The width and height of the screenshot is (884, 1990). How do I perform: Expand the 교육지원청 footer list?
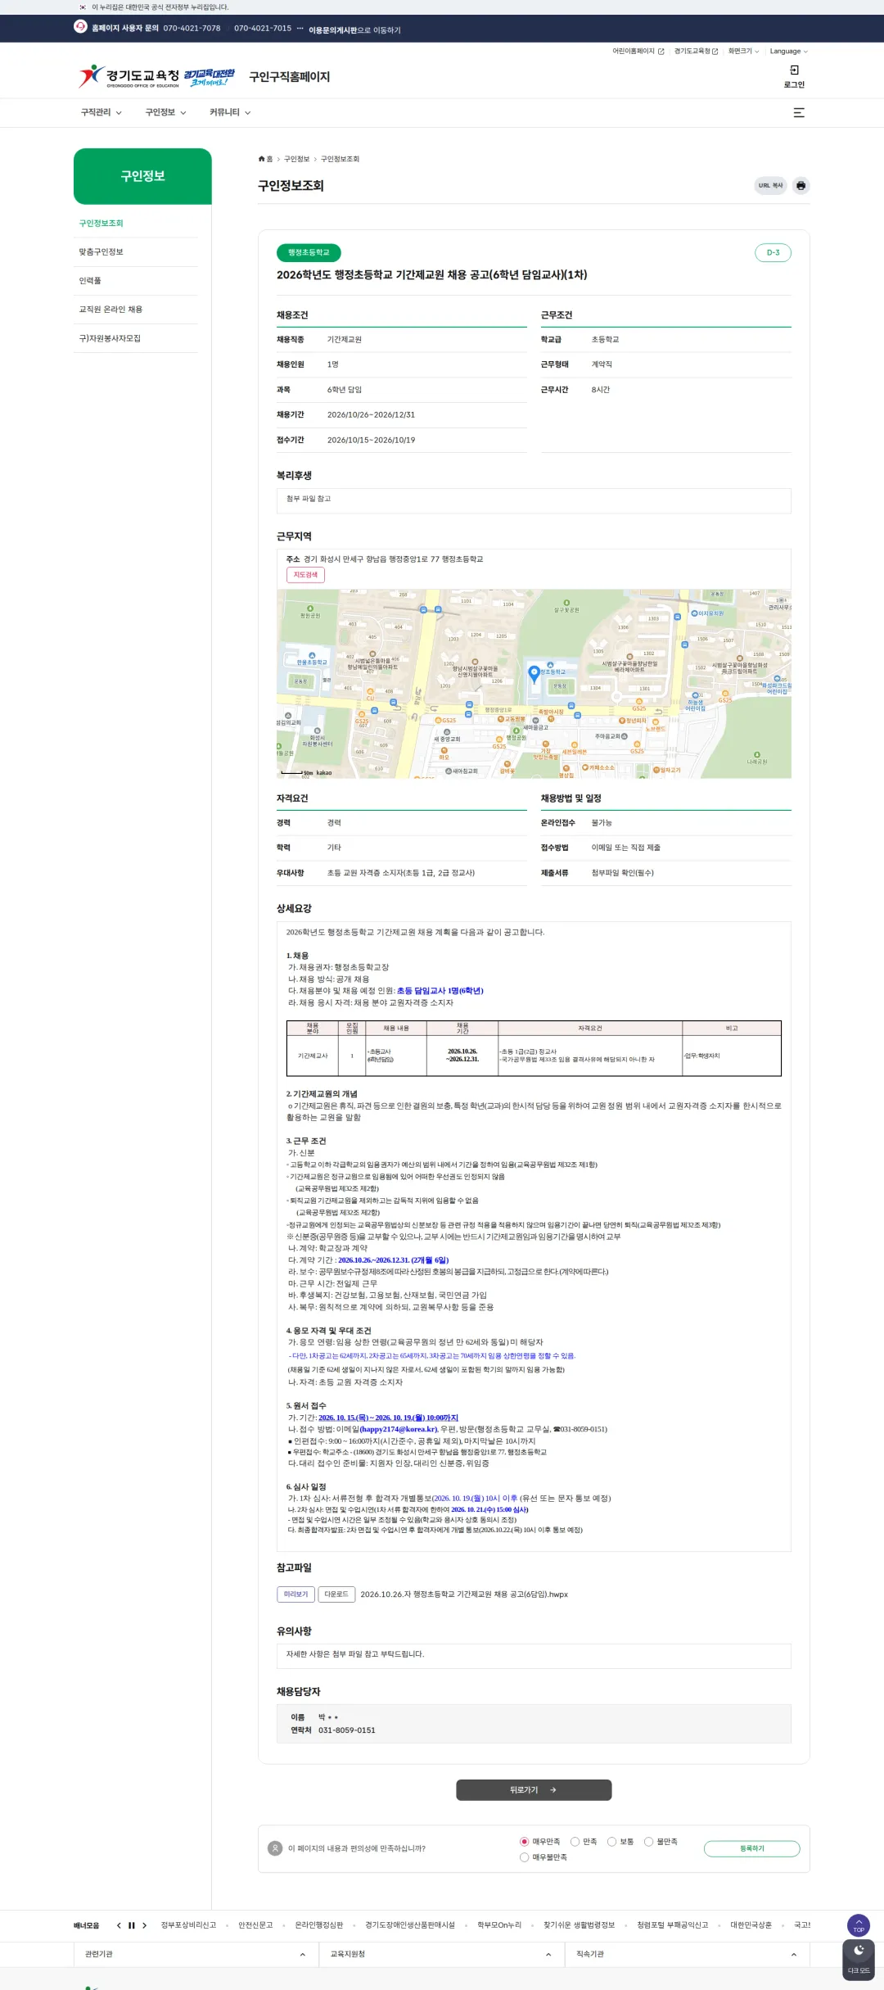440,1954
